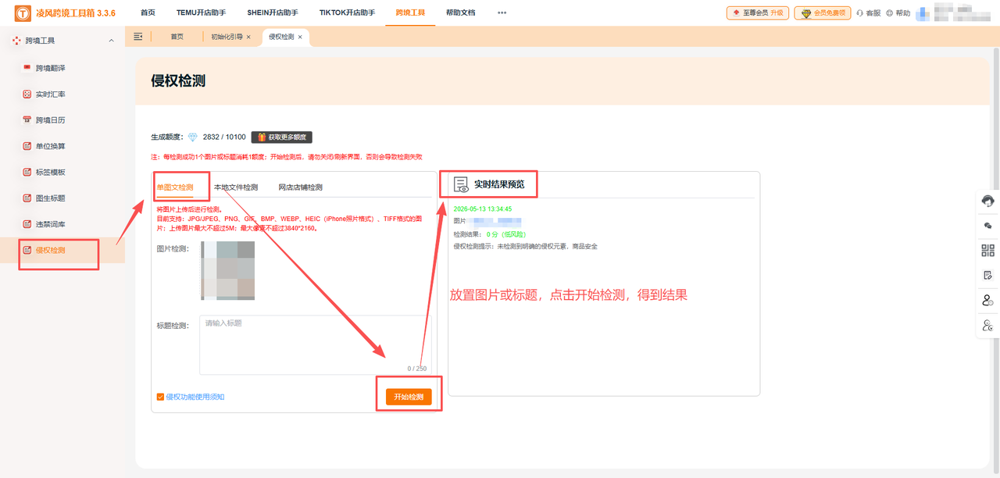The height and width of the screenshot is (478, 1000).
Task: Click the 侵权检测 sidebar icon
Action: point(27,250)
